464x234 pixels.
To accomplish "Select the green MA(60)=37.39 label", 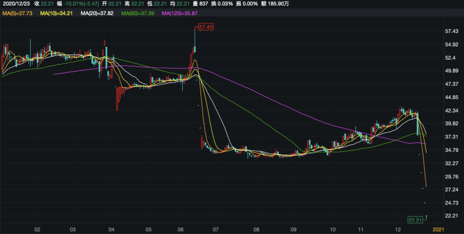I will coord(137,14).
